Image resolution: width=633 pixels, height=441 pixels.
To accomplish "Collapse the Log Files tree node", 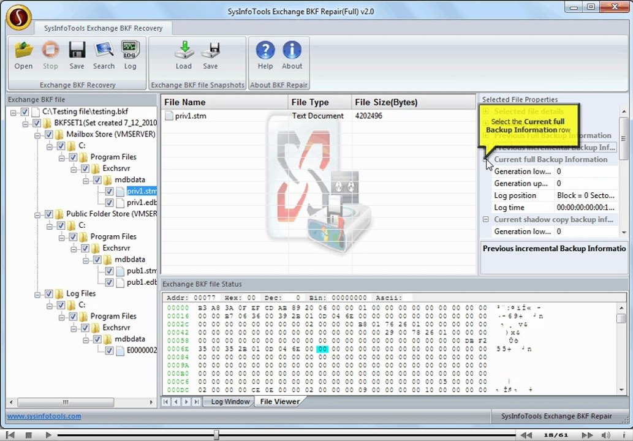I will (x=37, y=295).
